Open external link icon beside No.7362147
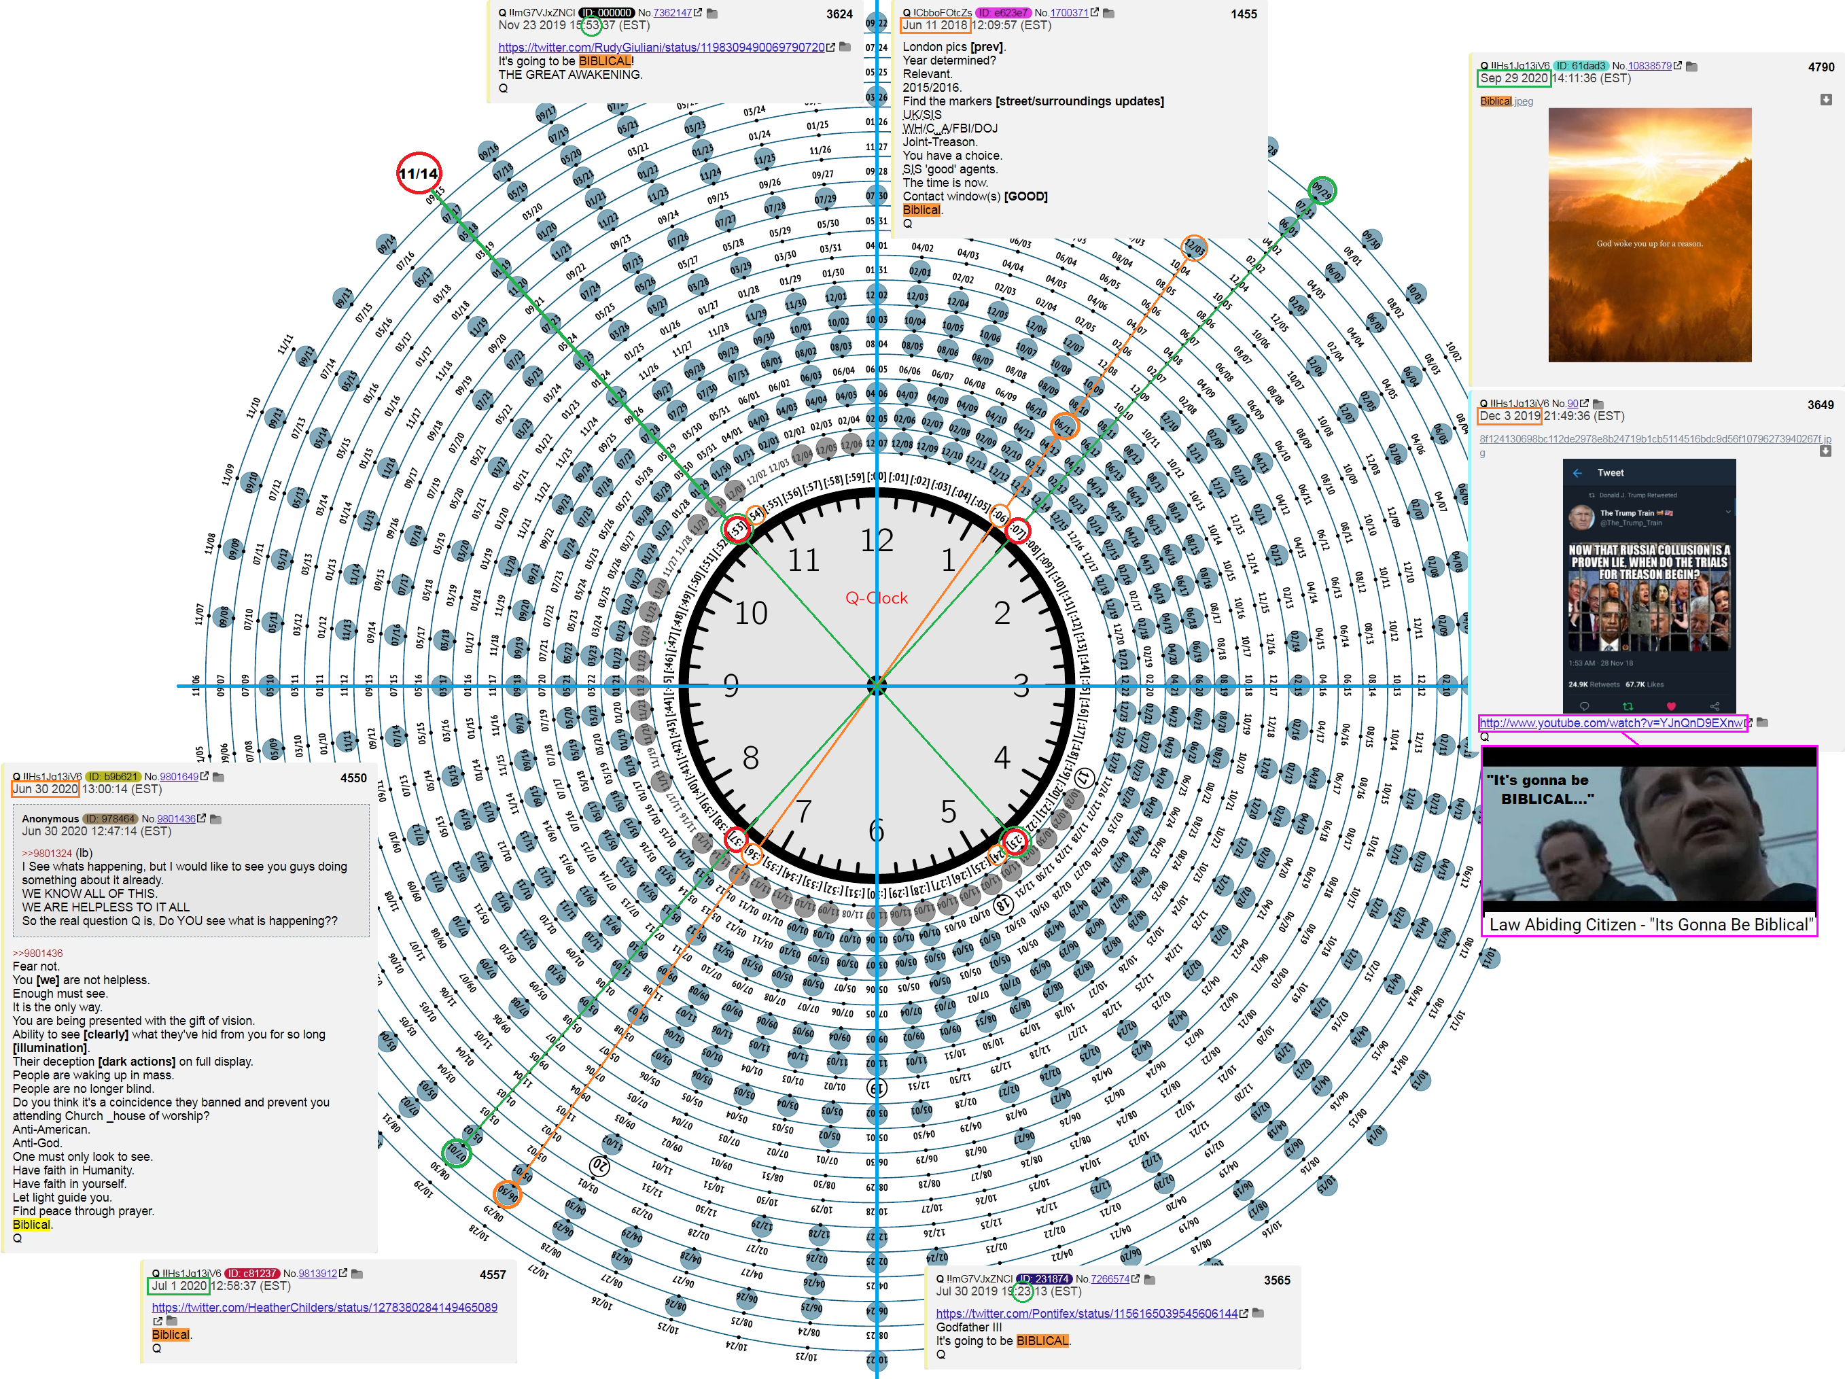The width and height of the screenshot is (1845, 1379). (x=698, y=12)
